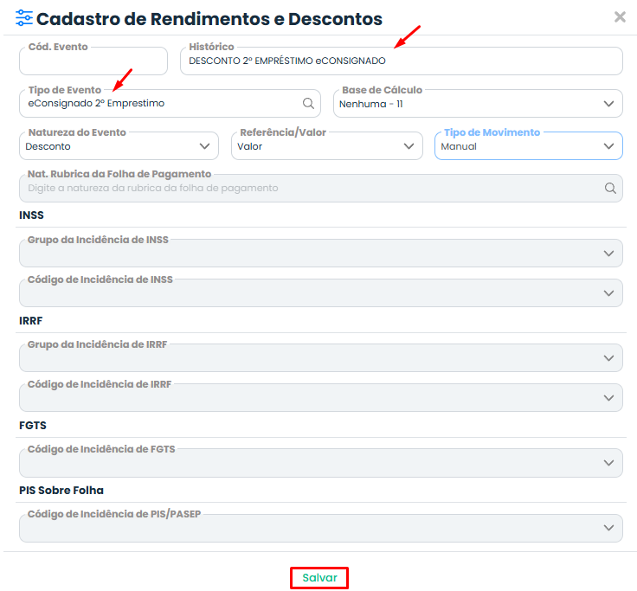Click the INSS section heading
The image size is (637, 591).
pos(31,215)
